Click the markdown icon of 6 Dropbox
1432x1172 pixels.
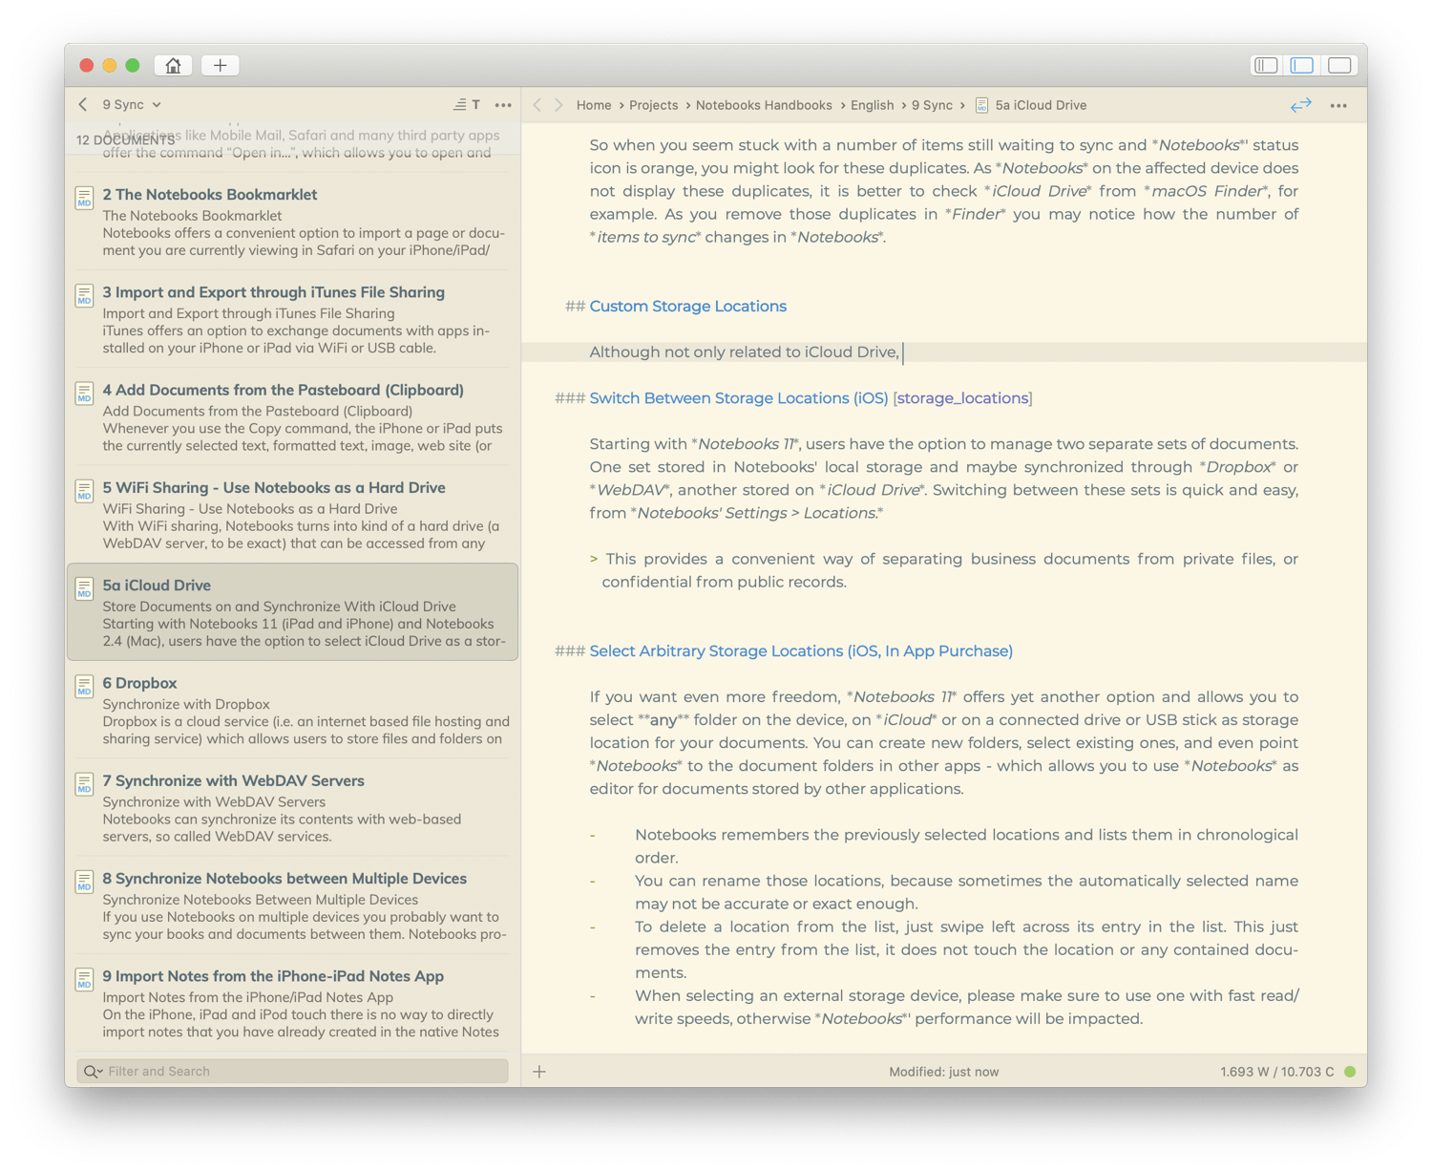(x=84, y=686)
